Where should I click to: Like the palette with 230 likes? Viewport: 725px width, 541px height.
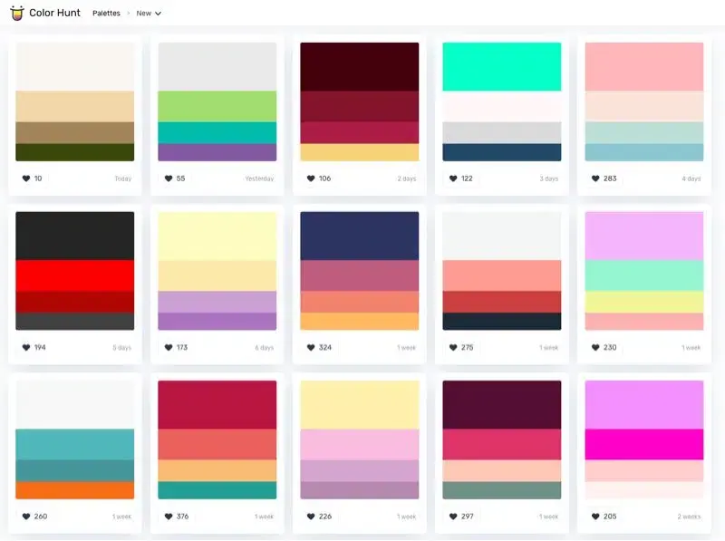604,347
